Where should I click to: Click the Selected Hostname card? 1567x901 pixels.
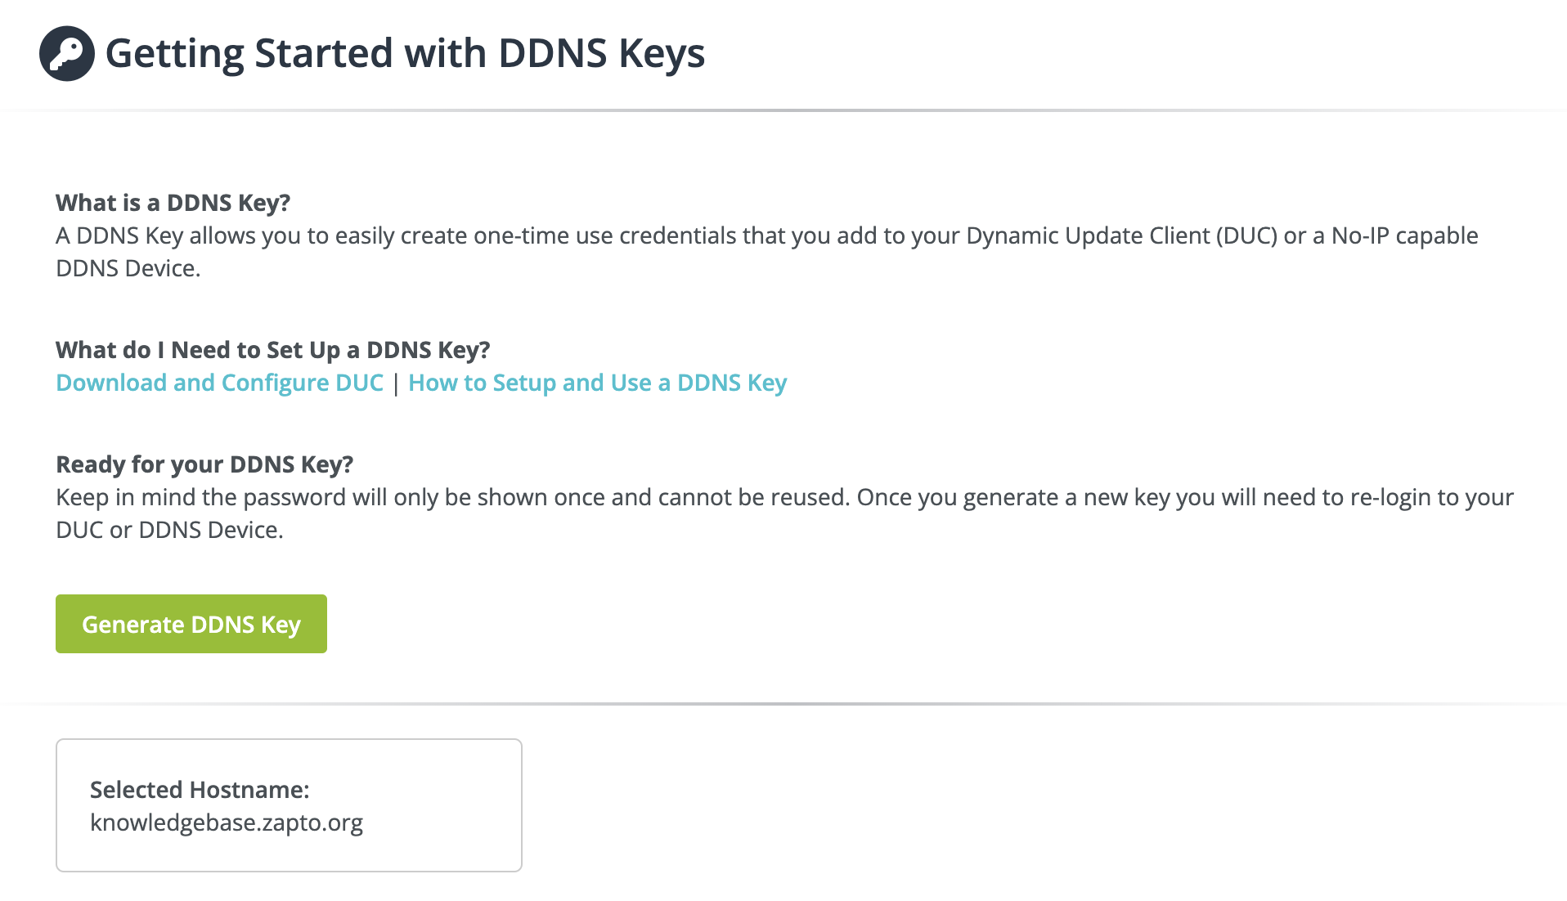288,805
